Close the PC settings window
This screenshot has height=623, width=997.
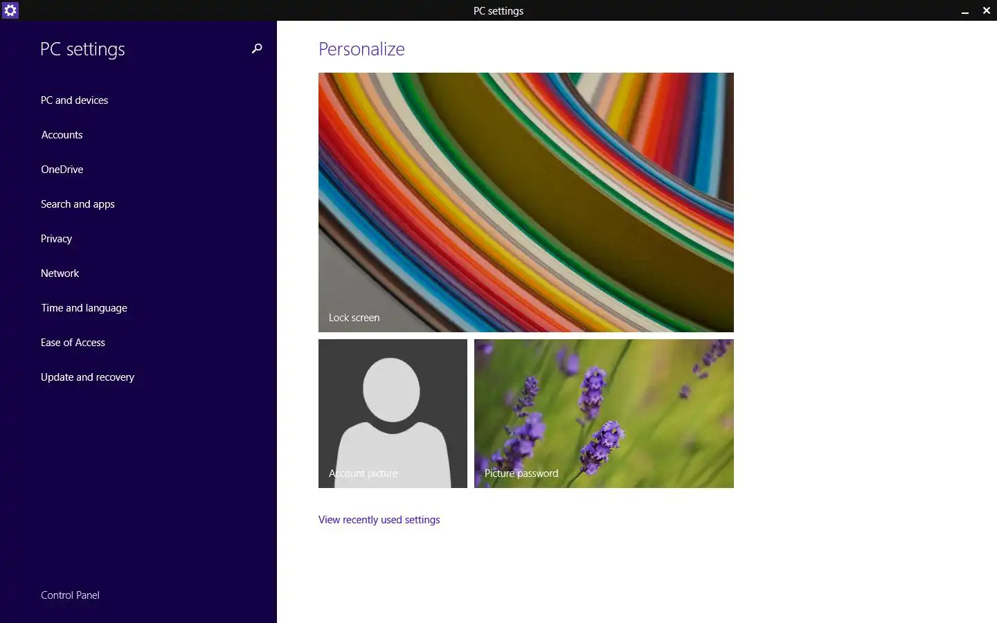point(987,10)
